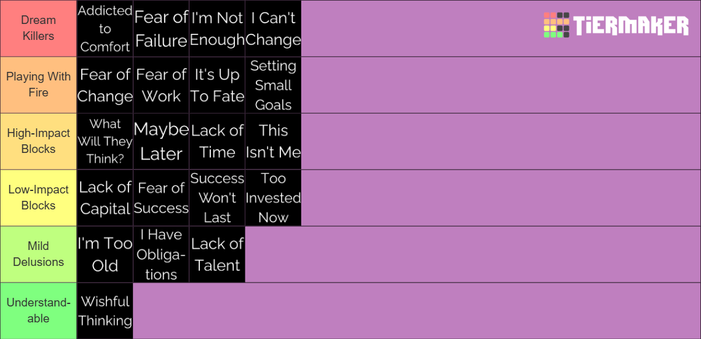Select the Fear of Change tile
The height and width of the screenshot is (339, 701).
tap(105, 85)
